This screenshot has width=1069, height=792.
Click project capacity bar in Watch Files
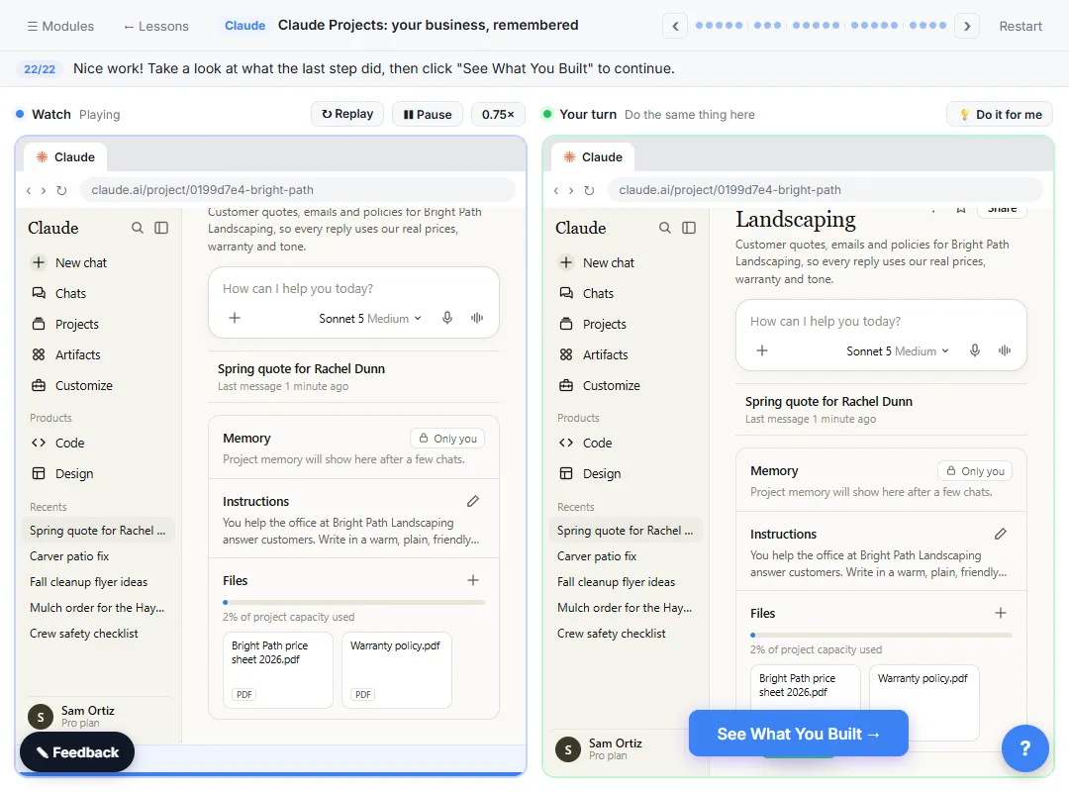(x=353, y=602)
